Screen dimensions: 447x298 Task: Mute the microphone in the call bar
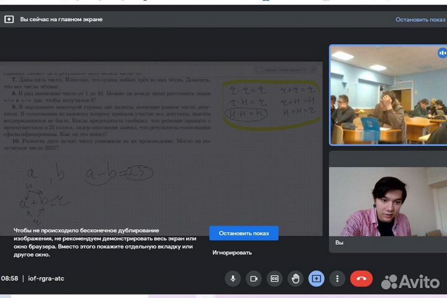coord(233,279)
